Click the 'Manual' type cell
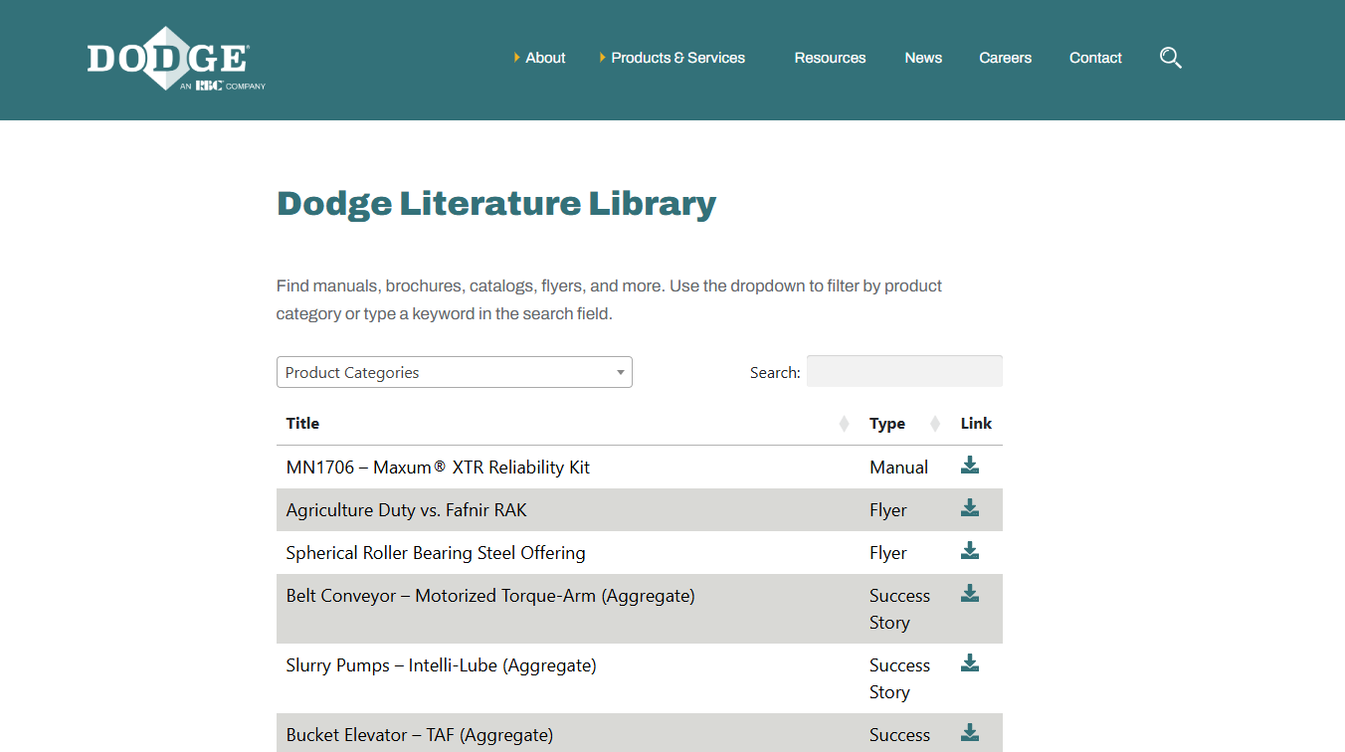Screen dimensions: 1345x752 click(x=898, y=468)
